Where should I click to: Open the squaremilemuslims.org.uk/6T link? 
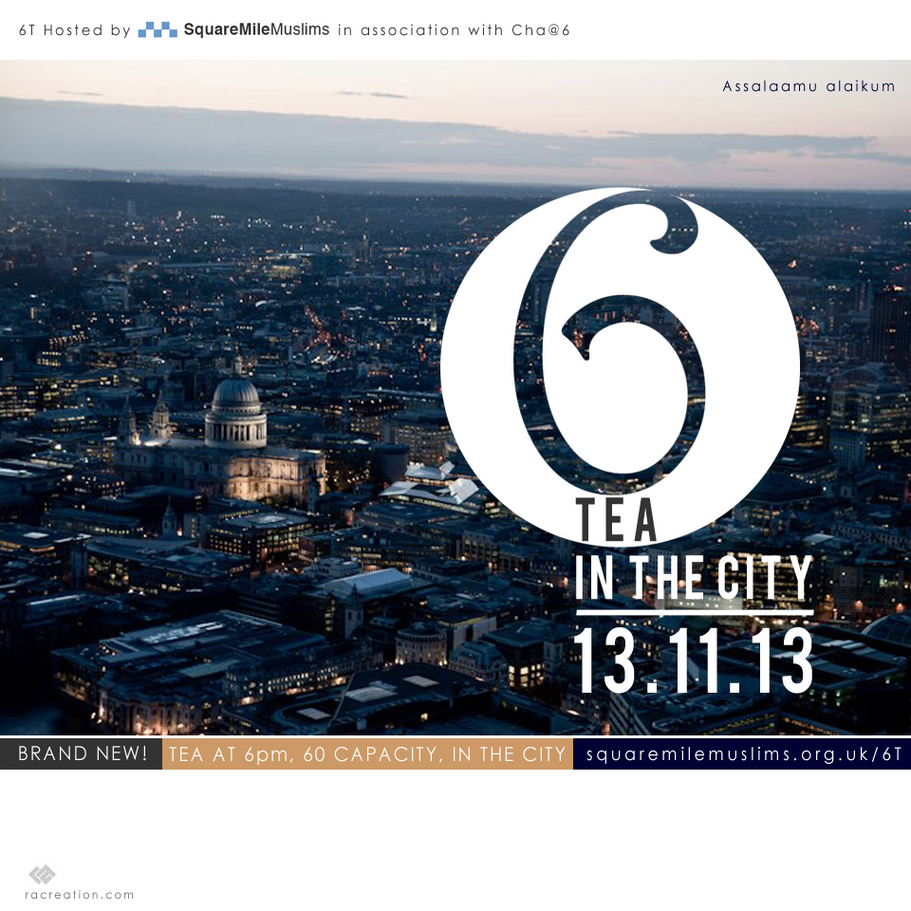[x=742, y=753]
